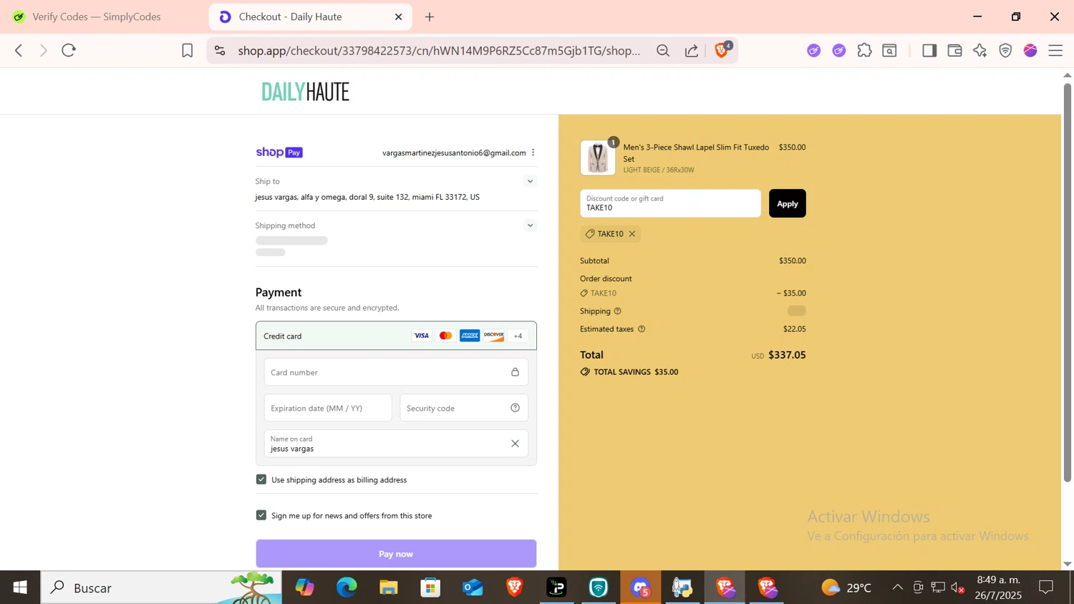
Task: Share this page via the share icon
Action: coord(692,50)
